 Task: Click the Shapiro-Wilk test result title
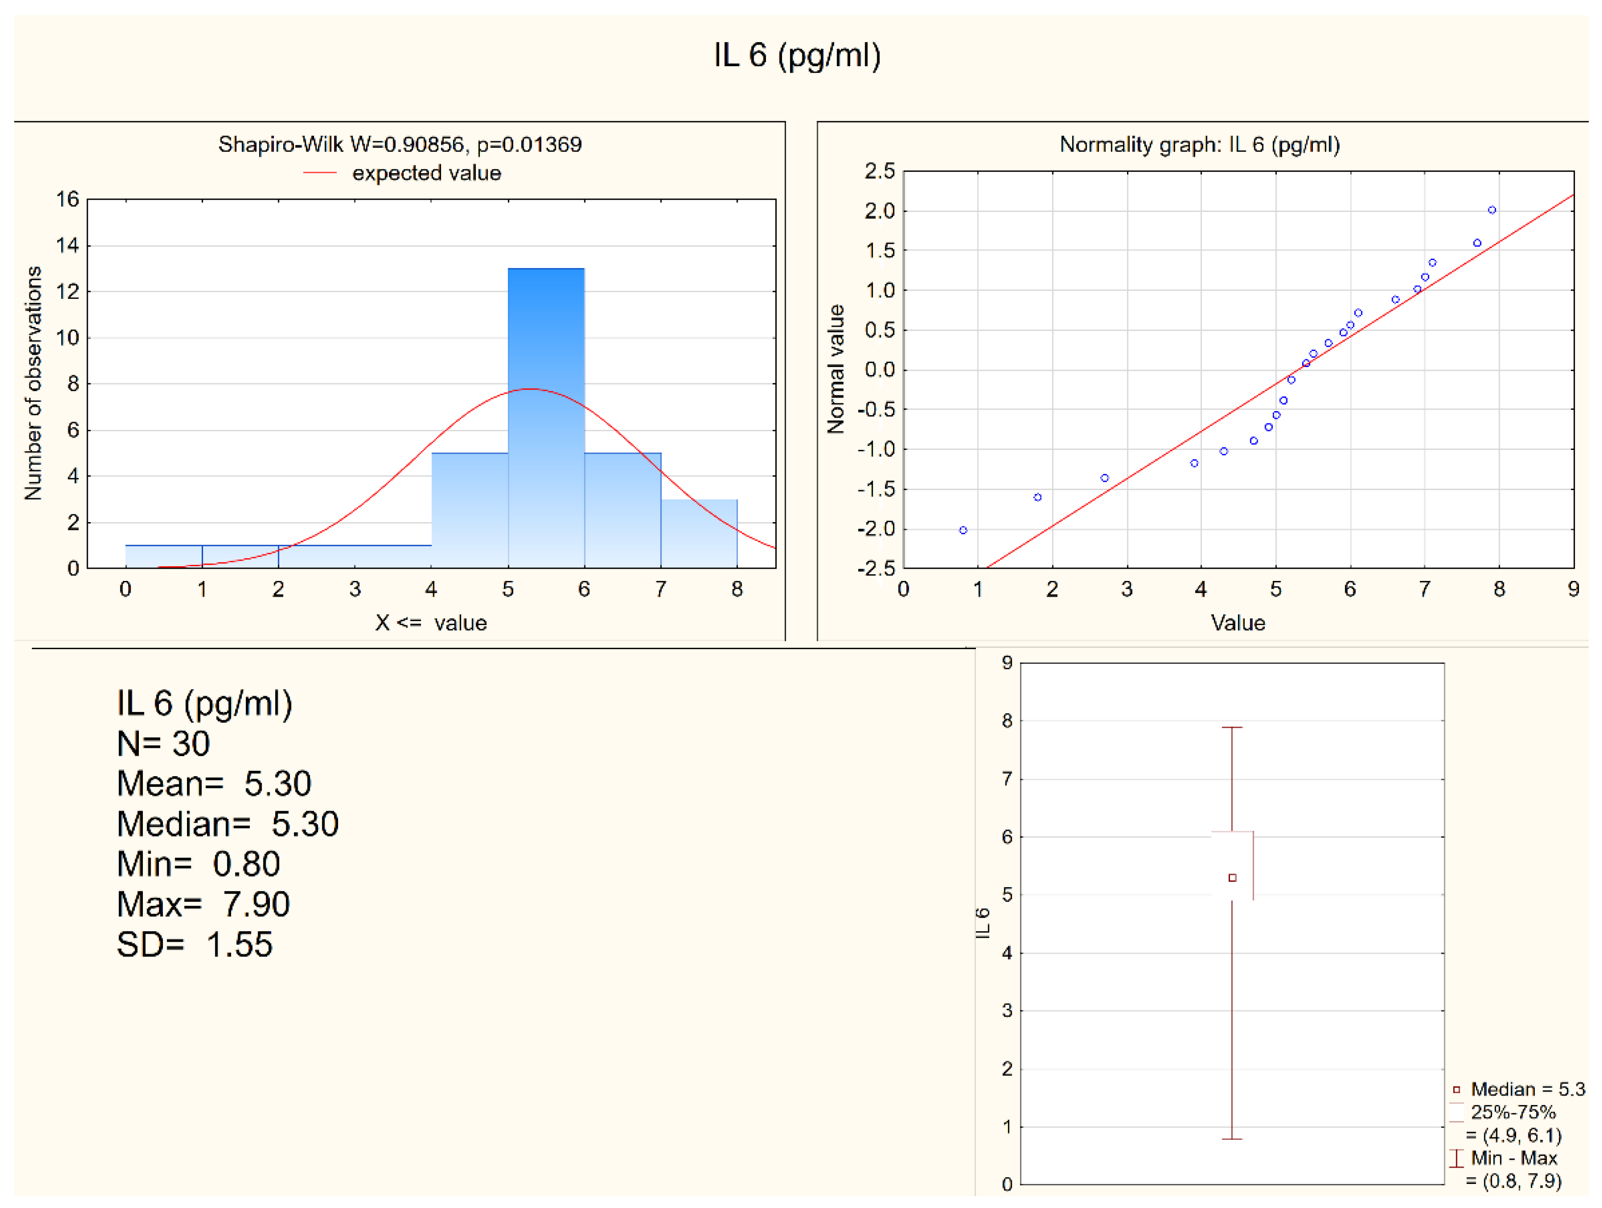pyautogui.click(x=400, y=145)
